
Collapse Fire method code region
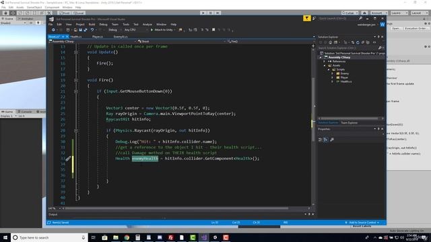point(76,81)
